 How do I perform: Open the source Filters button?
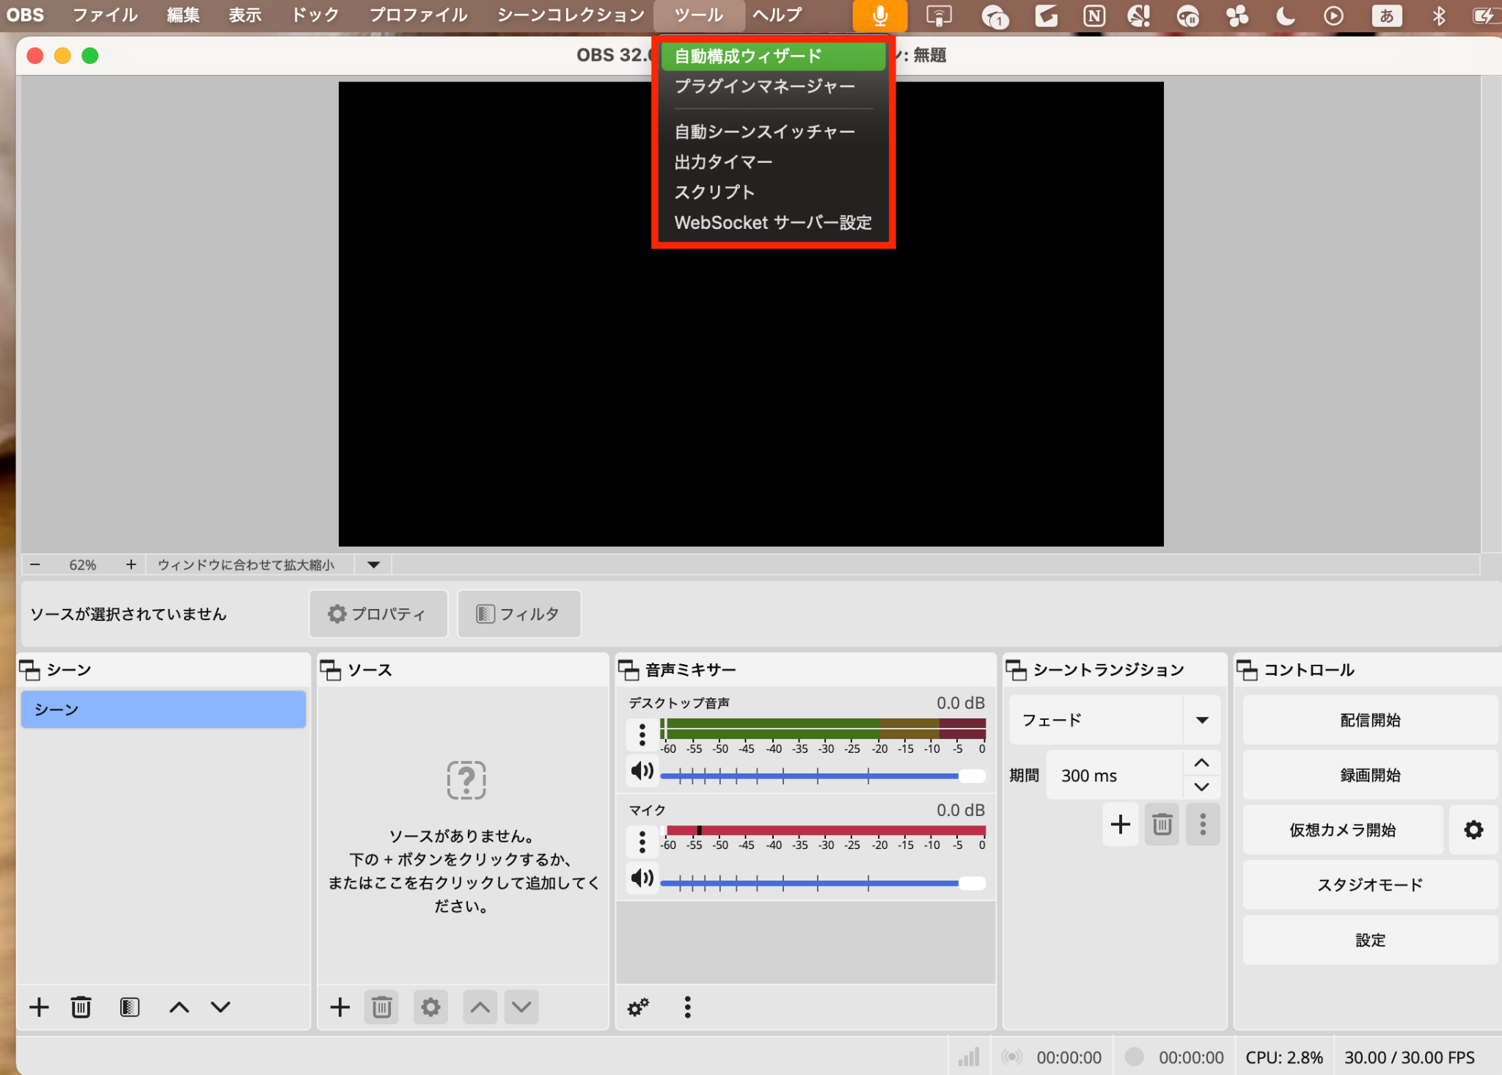(519, 614)
